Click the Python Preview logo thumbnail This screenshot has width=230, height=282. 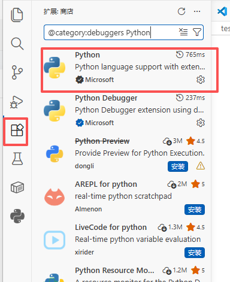(x=55, y=154)
